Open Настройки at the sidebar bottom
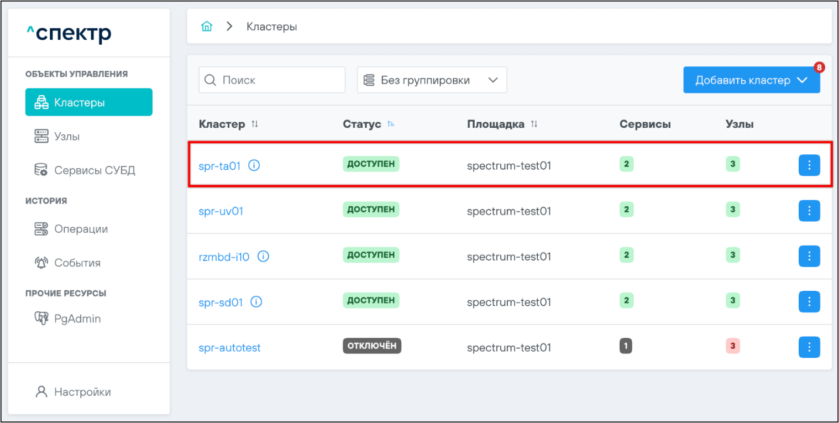The width and height of the screenshot is (839, 423). (82, 392)
